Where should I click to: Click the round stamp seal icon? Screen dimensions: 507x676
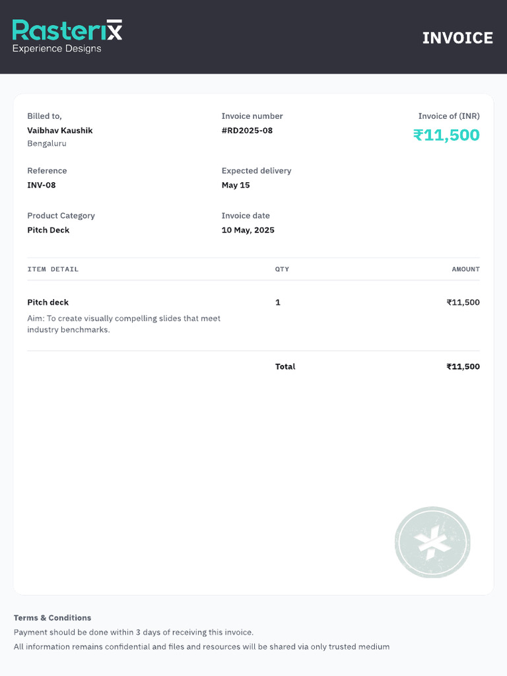click(x=432, y=542)
